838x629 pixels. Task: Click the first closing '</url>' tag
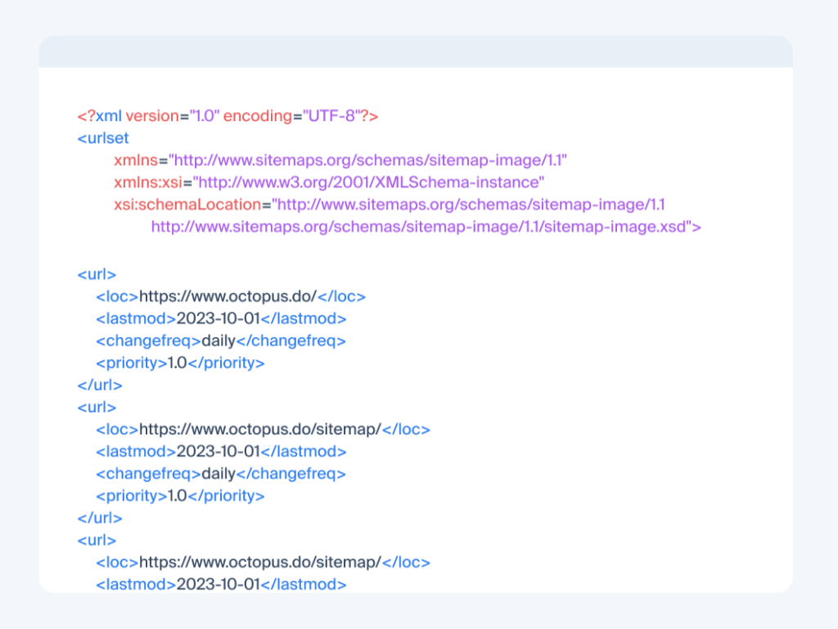point(100,385)
